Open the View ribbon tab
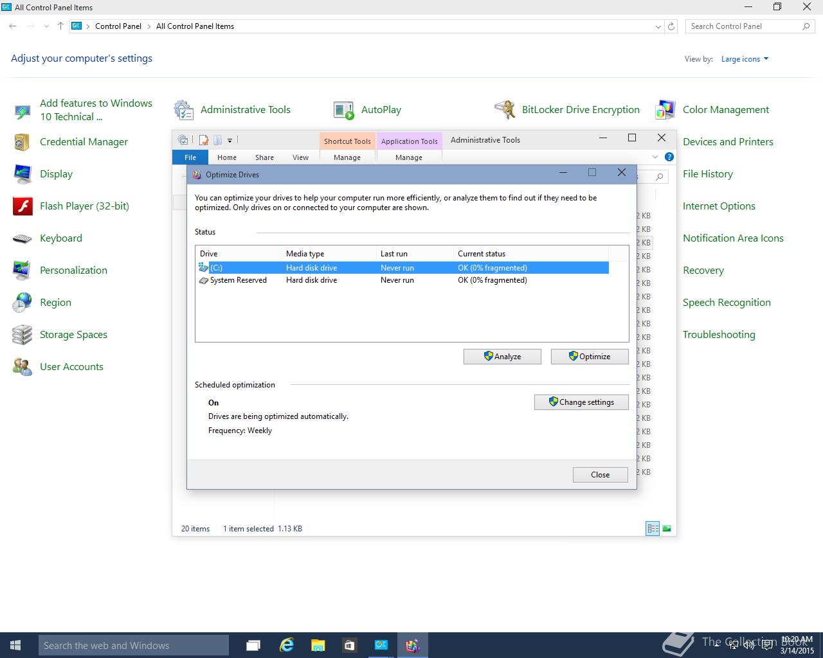Viewport: 823px width, 658px height. (x=300, y=157)
